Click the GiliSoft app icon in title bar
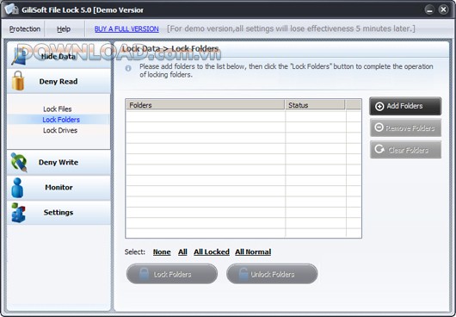Screen dimensions: 456x317 pyautogui.click(x=12, y=9)
